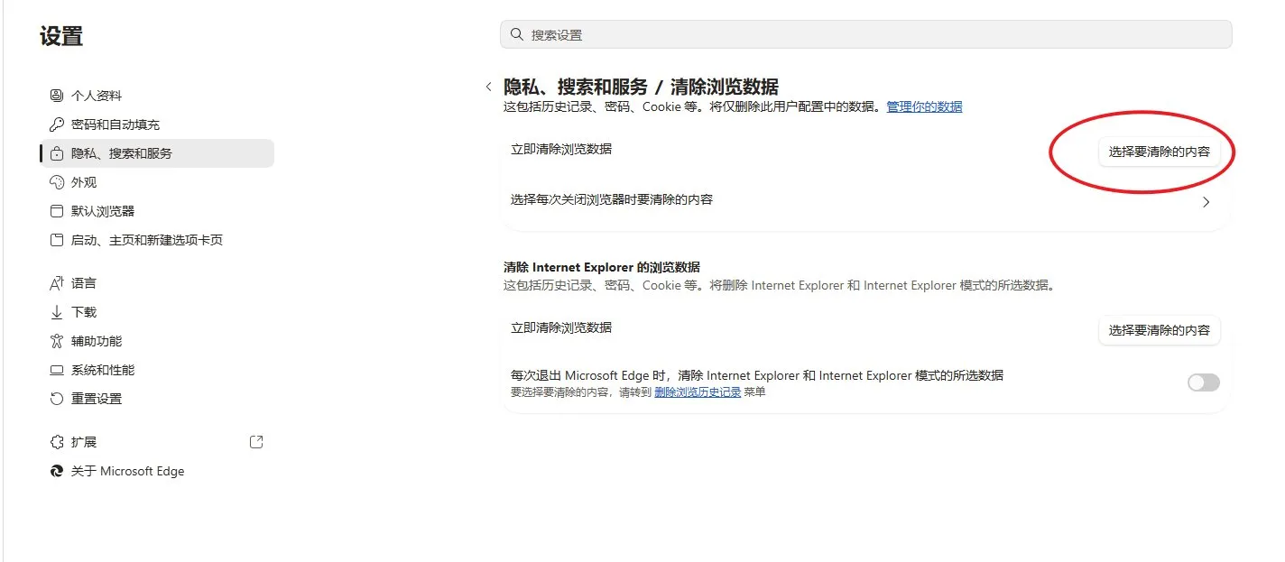Click the system icon beside 系统和性能
Image resolution: width=1285 pixels, height=562 pixels.
[x=57, y=370]
